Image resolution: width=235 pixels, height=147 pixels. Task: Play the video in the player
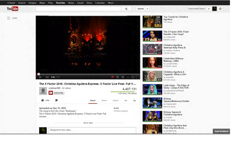click(x=40, y=77)
